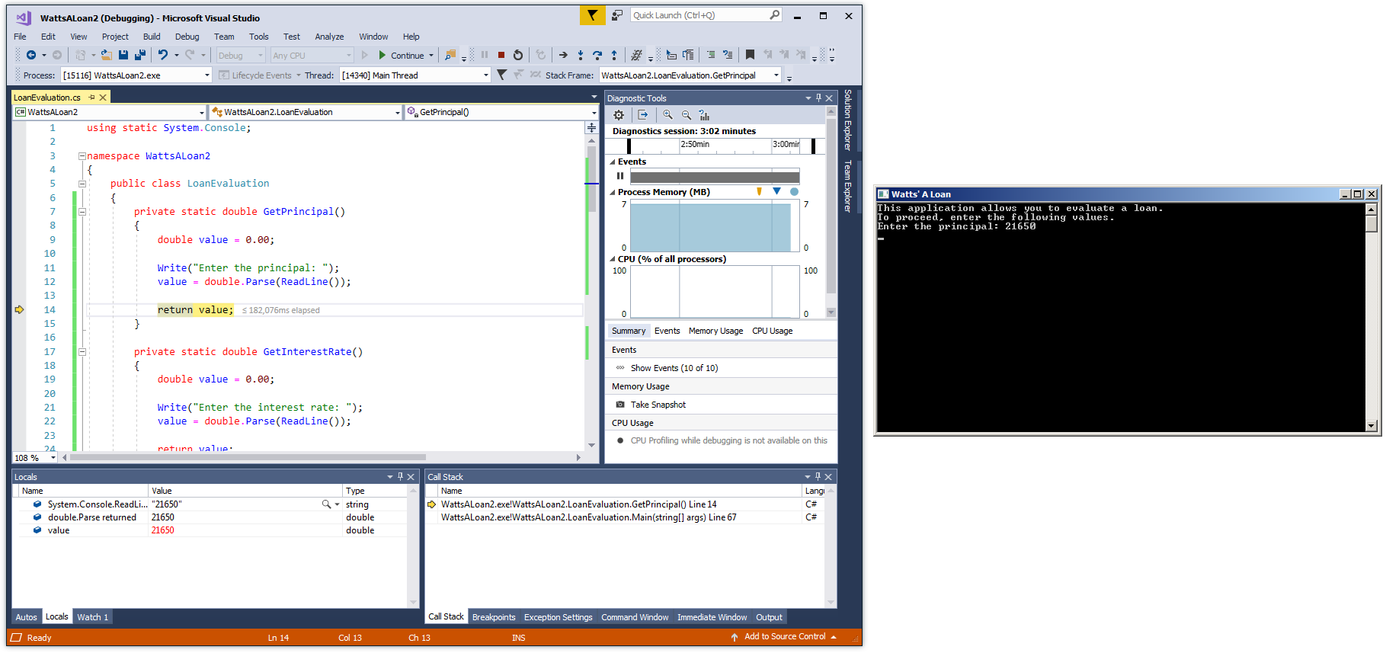Screen dimensions: 1386x653
Task: Click the Show Next Statement arrow icon
Action: click(563, 55)
